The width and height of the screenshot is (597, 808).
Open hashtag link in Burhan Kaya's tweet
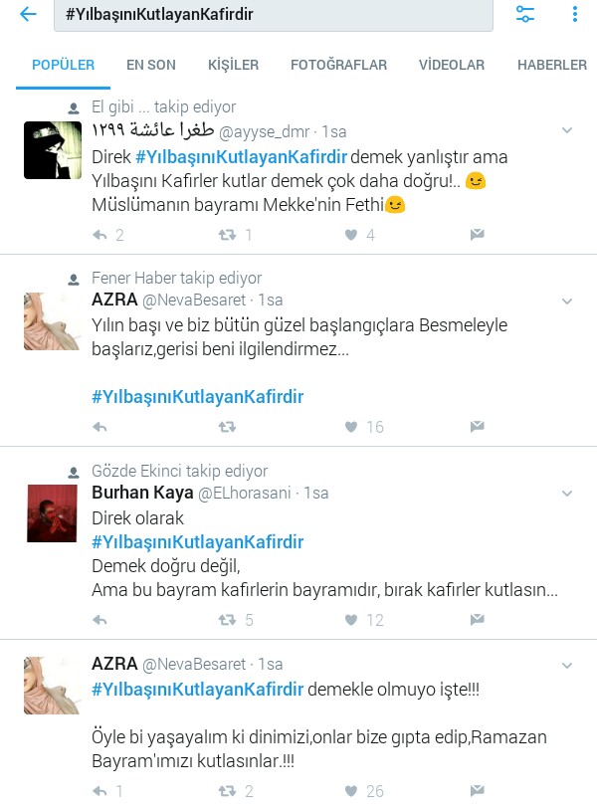(197, 542)
